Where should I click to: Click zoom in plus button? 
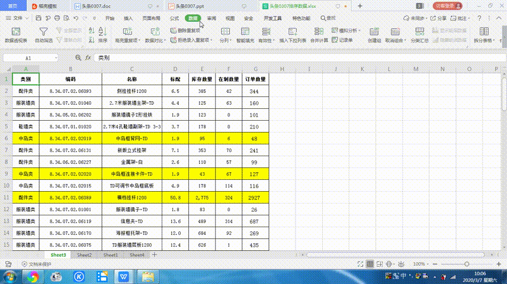click(x=499, y=264)
